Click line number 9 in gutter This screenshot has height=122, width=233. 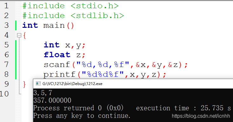pos(6,84)
